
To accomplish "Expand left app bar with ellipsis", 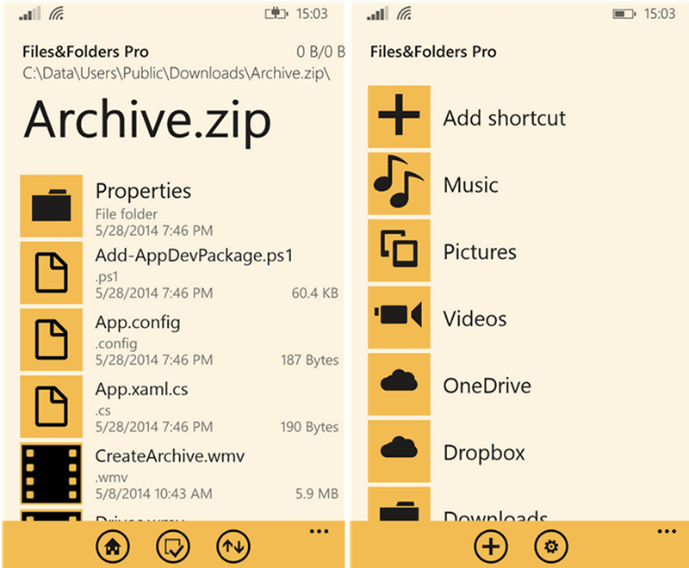I will tap(319, 532).
